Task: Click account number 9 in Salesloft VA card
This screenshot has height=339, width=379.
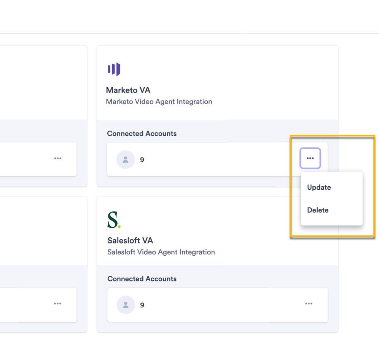Action: pos(142,305)
